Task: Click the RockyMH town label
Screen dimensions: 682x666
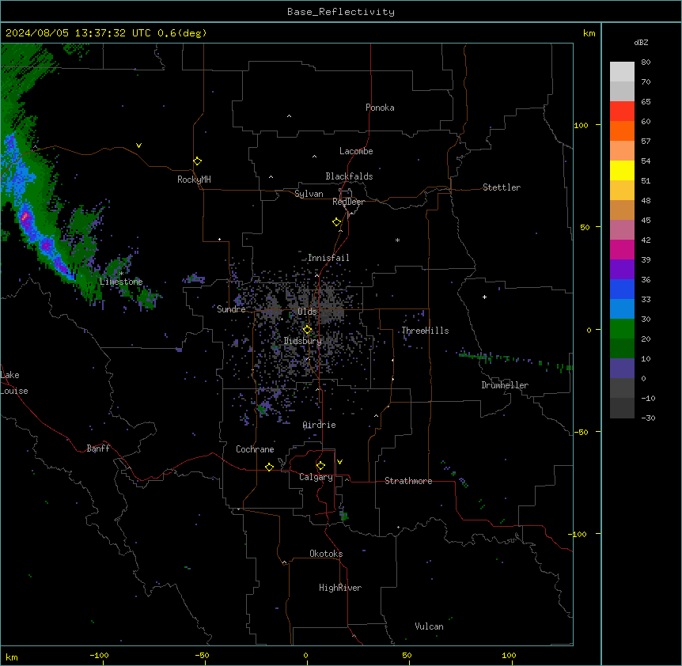Action: (194, 180)
